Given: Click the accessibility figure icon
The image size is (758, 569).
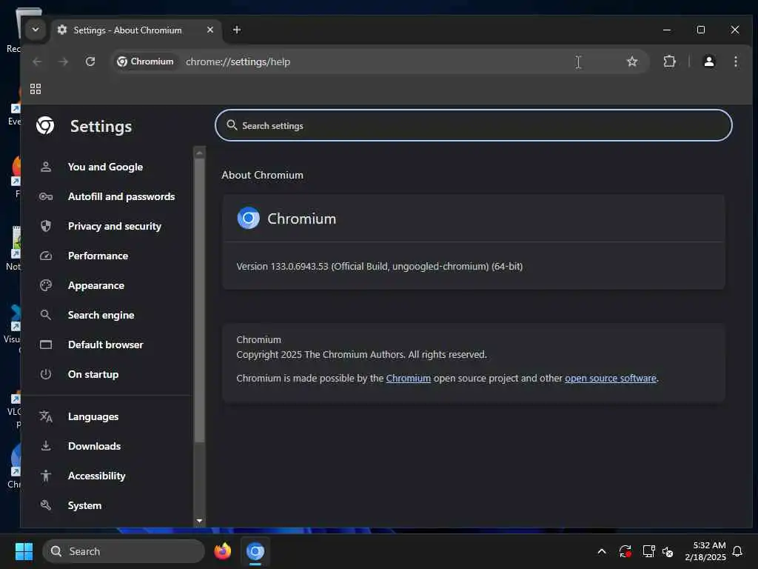Looking at the screenshot, I should (46, 476).
